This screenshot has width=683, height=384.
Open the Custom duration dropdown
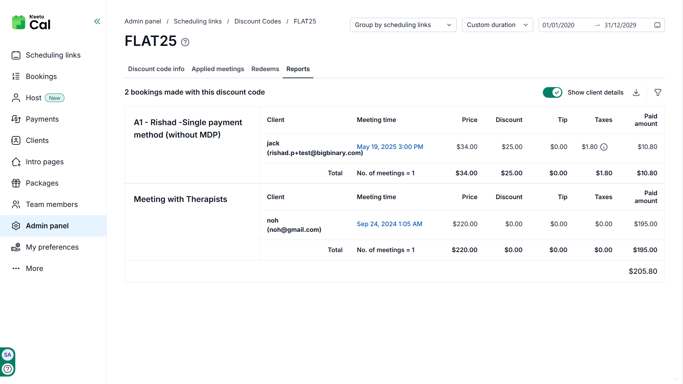tap(497, 25)
